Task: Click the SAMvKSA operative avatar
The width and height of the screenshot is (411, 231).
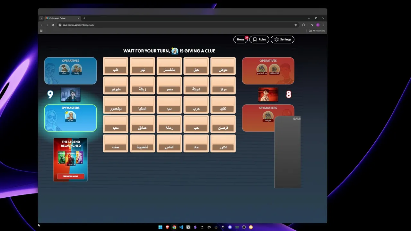Action: click(274, 69)
